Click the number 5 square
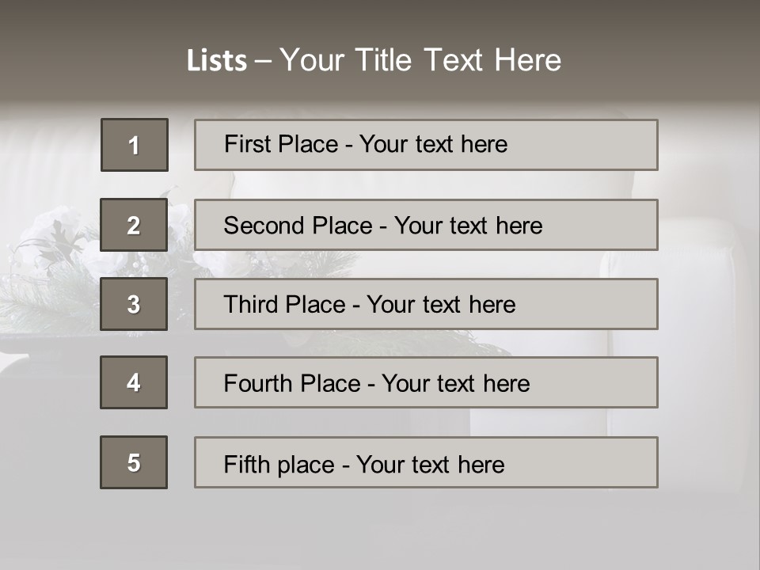This screenshot has width=760, height=570. pyautogui.click(x=134, y=462)
